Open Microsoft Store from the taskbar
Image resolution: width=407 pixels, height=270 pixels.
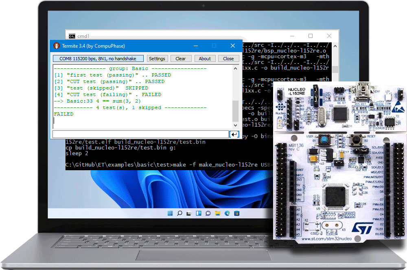pos(236,213)
